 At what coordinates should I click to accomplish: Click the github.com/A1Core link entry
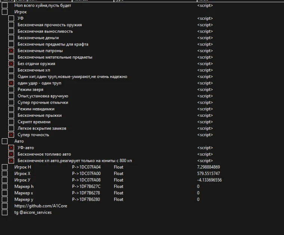[x=41, y=206]
